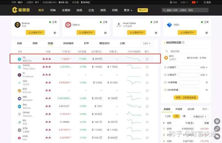Open 快讯 in navigation bar
Viewport: 222px width, 143px height.
(x=79, y=10)
